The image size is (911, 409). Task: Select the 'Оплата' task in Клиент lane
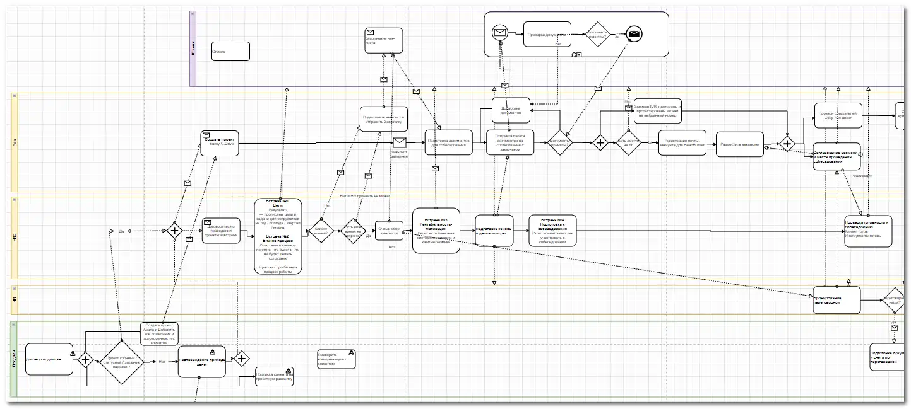click(x=230, y=52)
